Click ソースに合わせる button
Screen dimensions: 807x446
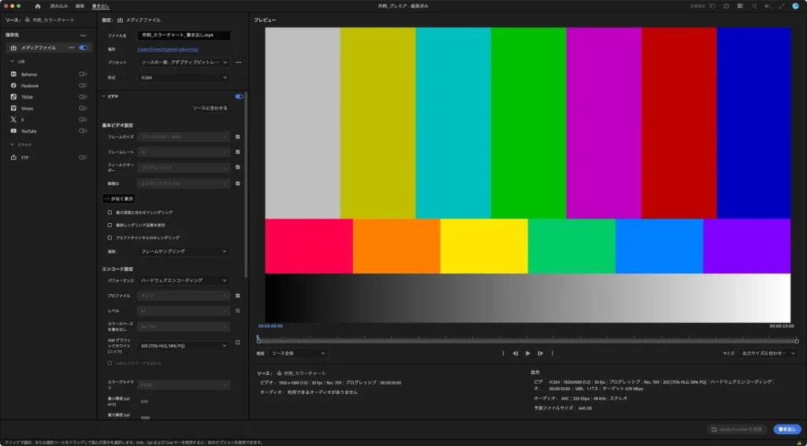click(210, 108)
